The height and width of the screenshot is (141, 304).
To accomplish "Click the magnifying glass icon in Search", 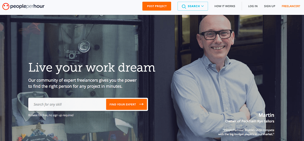I will tap(184, 6).
